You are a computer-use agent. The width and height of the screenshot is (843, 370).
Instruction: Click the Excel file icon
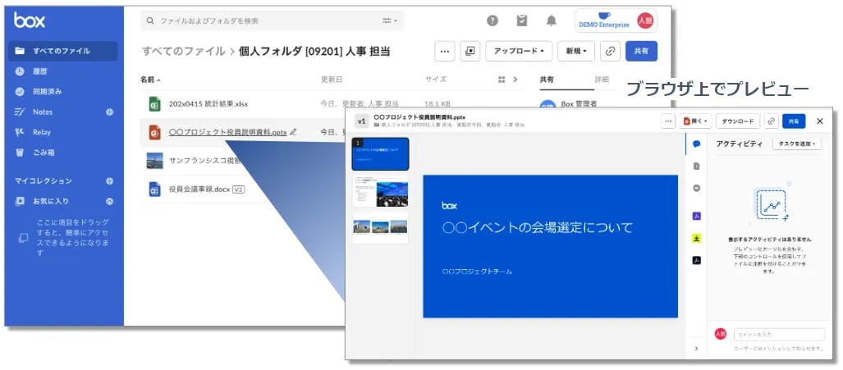[x=155, y=103]
